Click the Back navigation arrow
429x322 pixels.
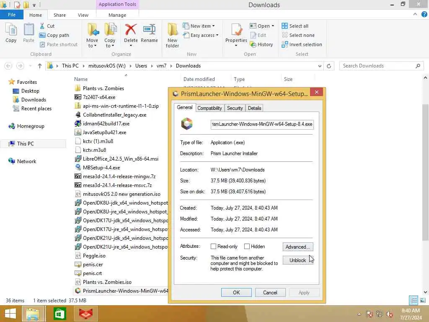click(8, 66)
